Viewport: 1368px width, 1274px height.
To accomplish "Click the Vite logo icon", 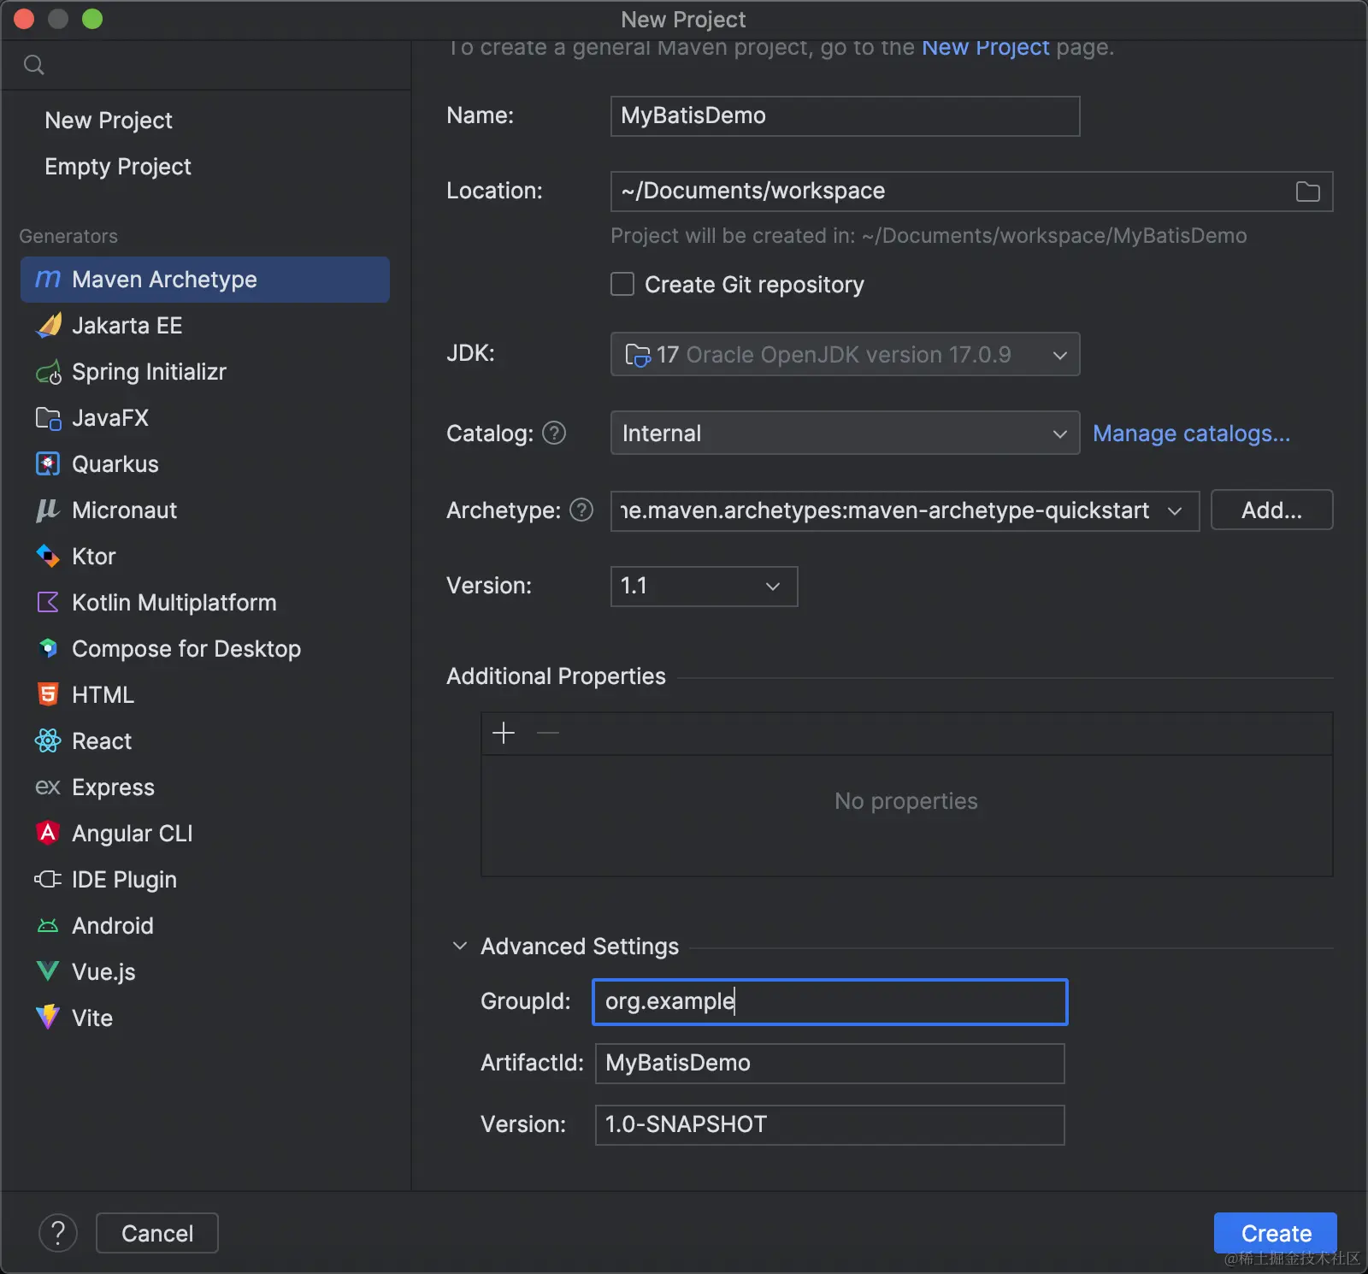I will pos(49,1017).
